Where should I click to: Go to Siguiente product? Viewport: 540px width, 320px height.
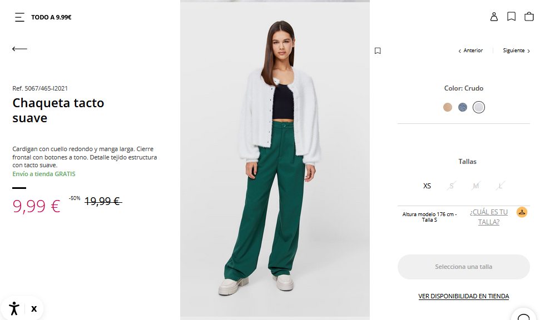tap(516, 51)
